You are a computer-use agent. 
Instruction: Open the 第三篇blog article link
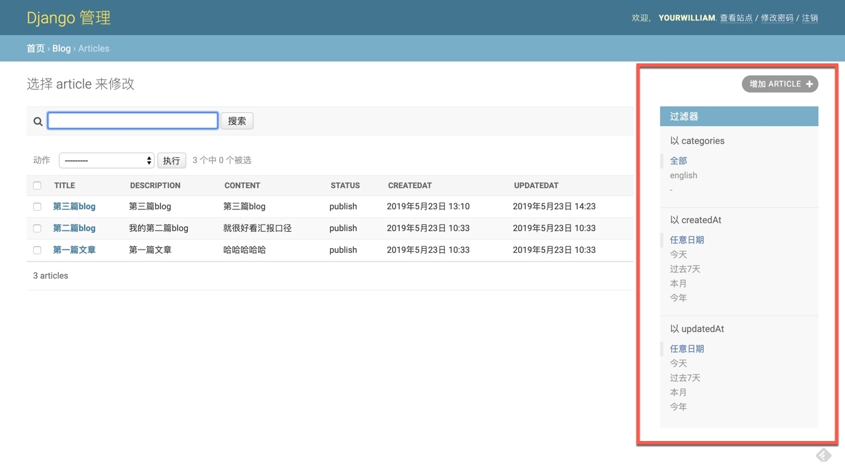pos(74,207)
